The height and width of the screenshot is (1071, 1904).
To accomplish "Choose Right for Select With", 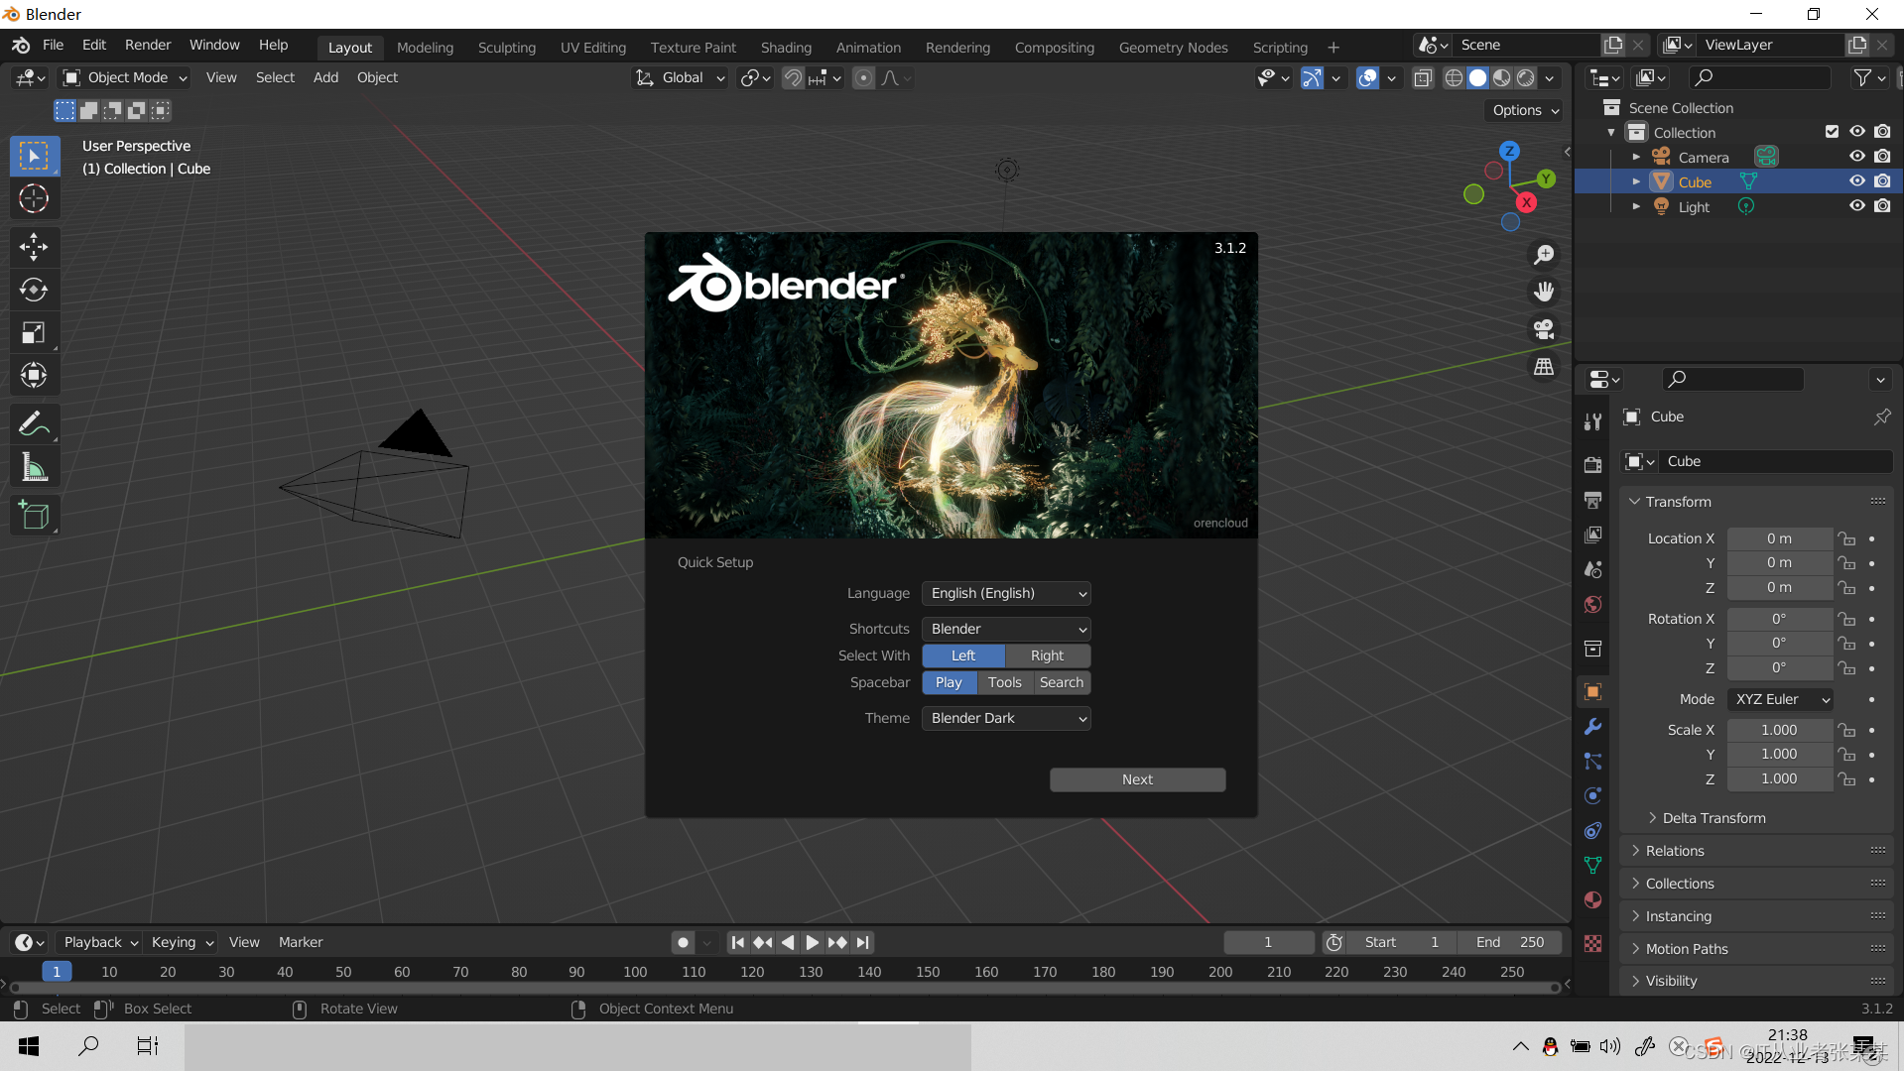I will point(1047,655).
